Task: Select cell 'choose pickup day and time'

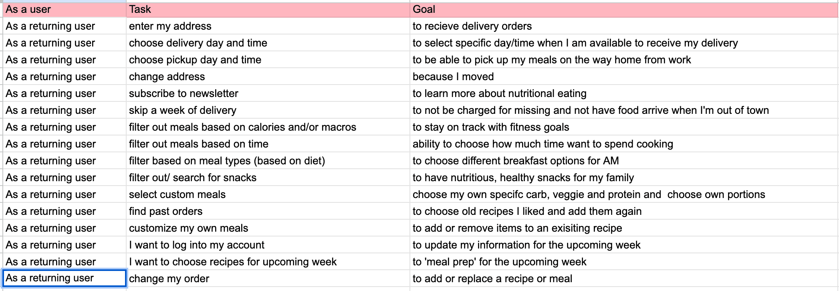Action: (268, 60)
